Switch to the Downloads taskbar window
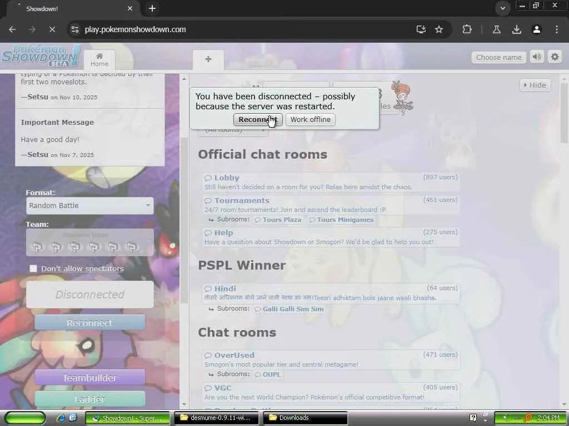The height and width of the screenshot is (426, 569). point(305,418)
